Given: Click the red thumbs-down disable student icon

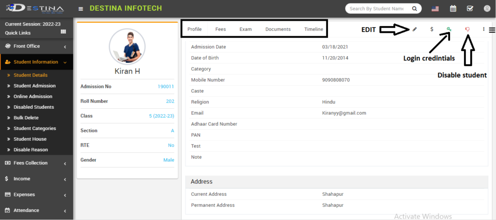Looking at the screenshot, I should click(467, 29).
